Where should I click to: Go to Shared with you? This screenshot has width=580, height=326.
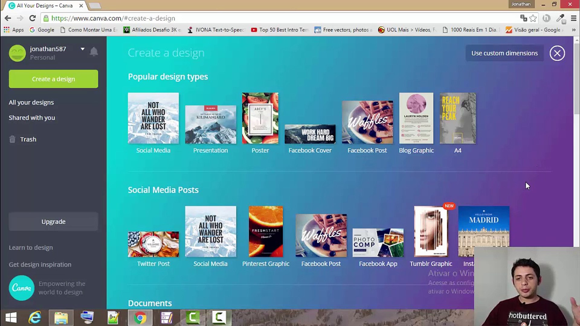pos(32,118)
